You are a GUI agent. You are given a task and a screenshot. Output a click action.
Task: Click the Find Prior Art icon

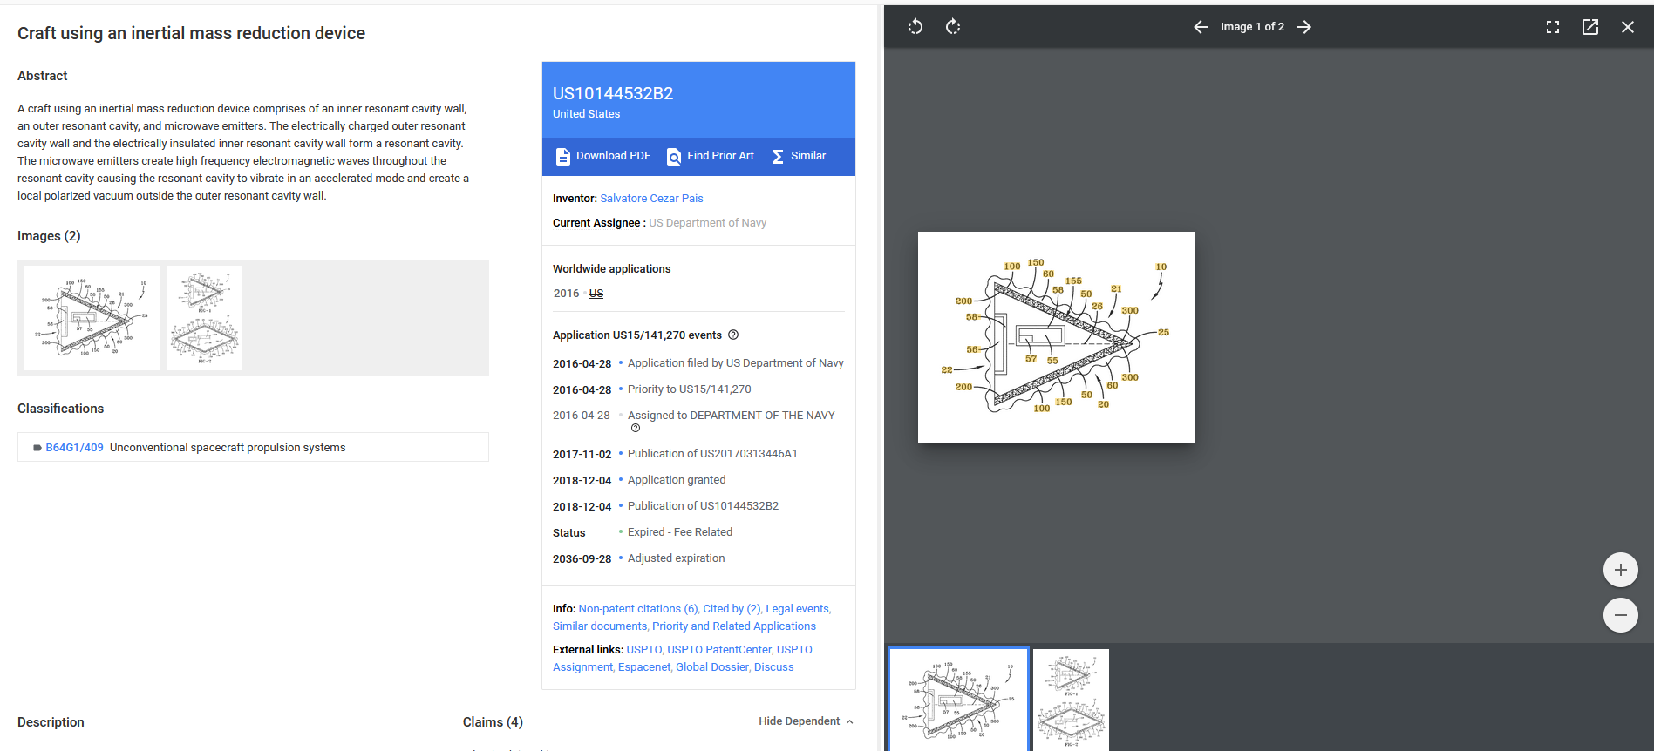tap(674, 157)
